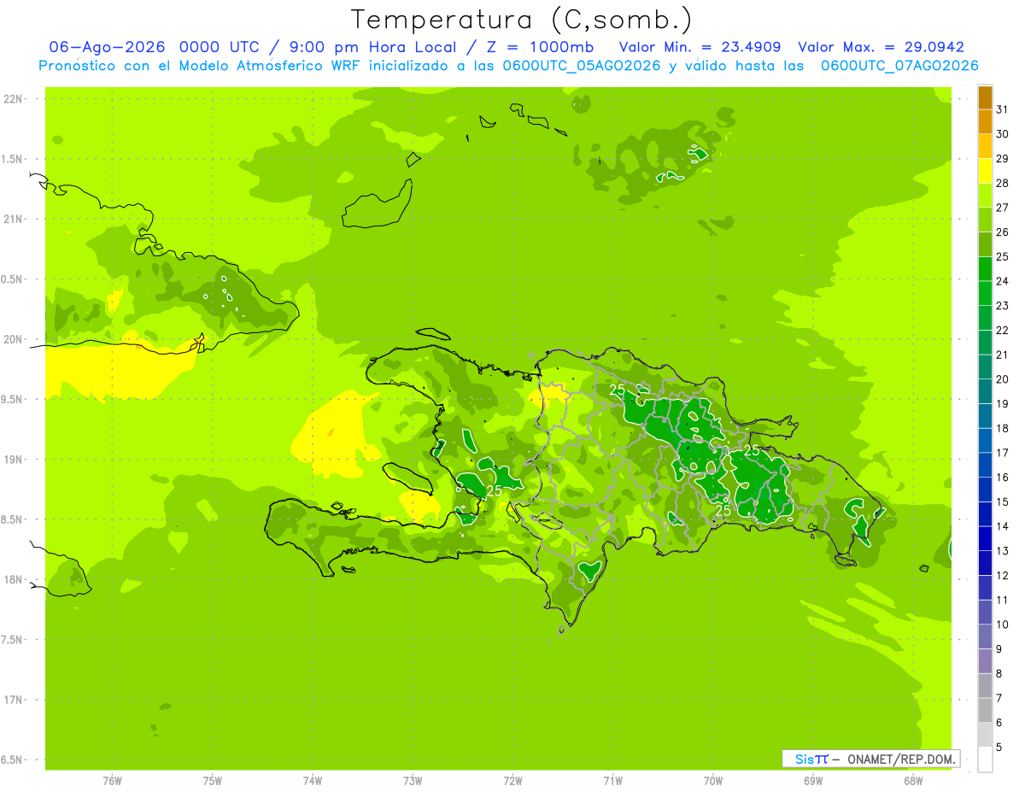
Task: Click the legend value '8'
Action: (999, 674)
